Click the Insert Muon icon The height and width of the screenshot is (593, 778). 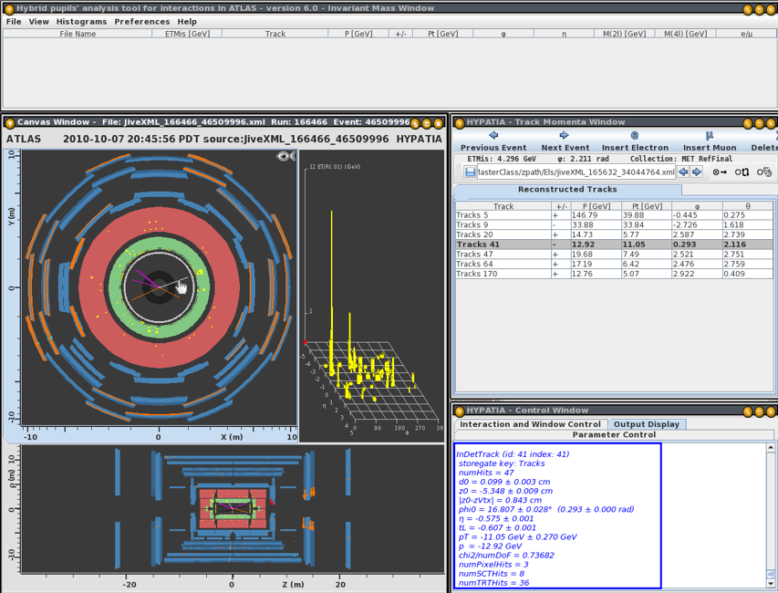(x=710, y=136)
